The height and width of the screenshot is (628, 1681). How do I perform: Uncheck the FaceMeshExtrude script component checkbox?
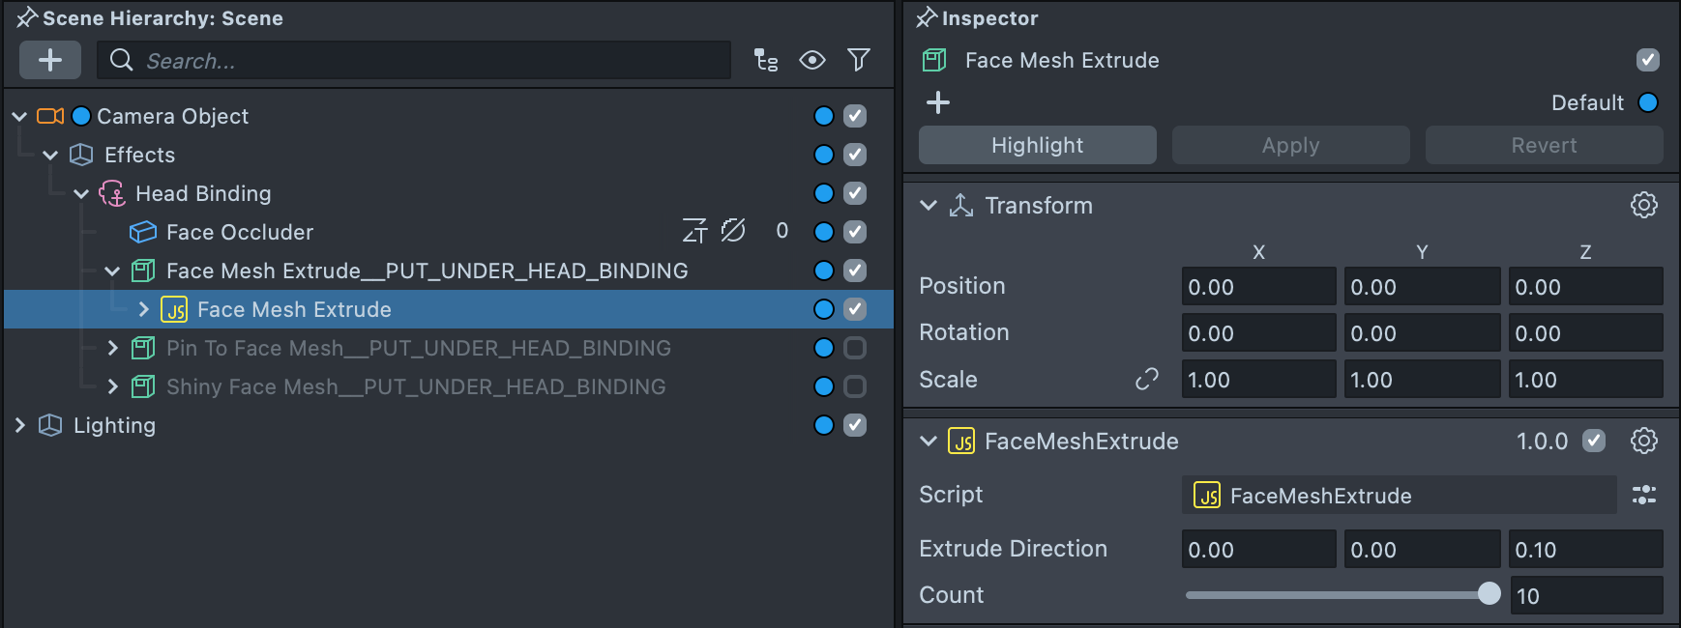pos(1594,441)
